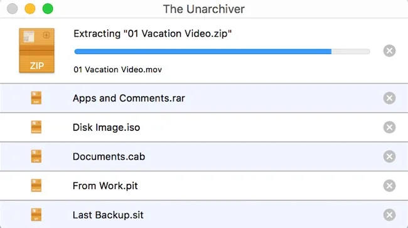Cancel the From Work.pit queued item
Screen dimensions: 408x228
point(389,185)
